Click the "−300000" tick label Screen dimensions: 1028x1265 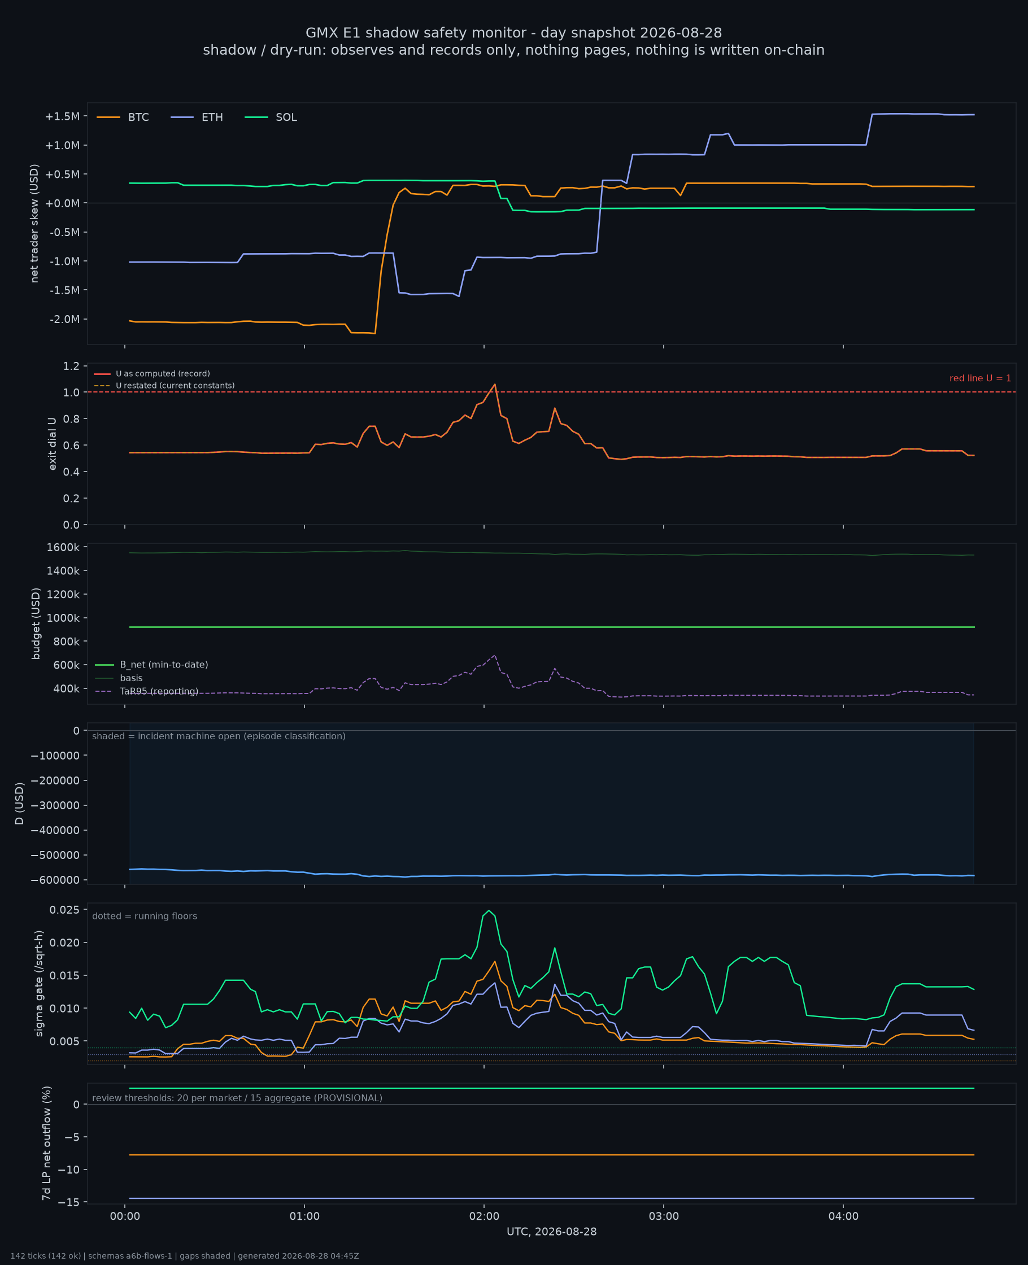pos(55,806)
